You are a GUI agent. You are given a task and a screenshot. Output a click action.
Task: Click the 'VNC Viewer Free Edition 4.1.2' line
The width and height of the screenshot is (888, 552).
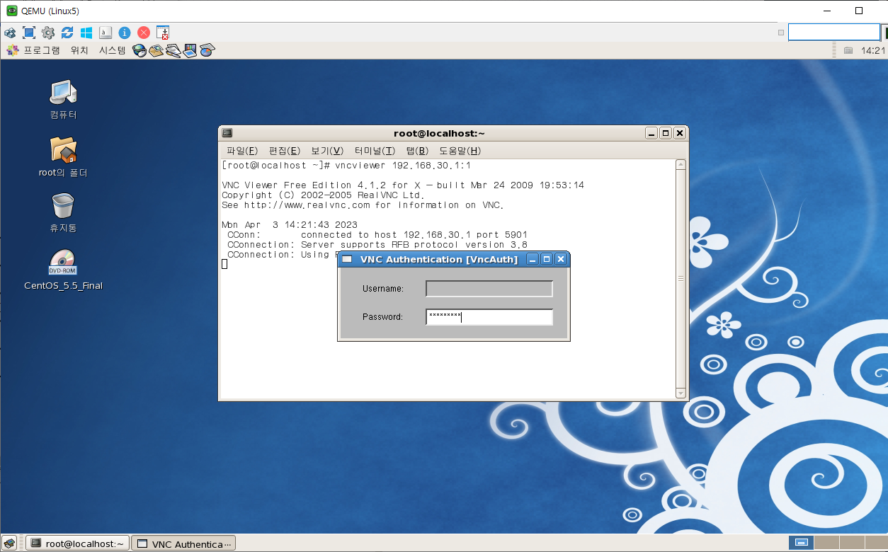click(403, 185)
